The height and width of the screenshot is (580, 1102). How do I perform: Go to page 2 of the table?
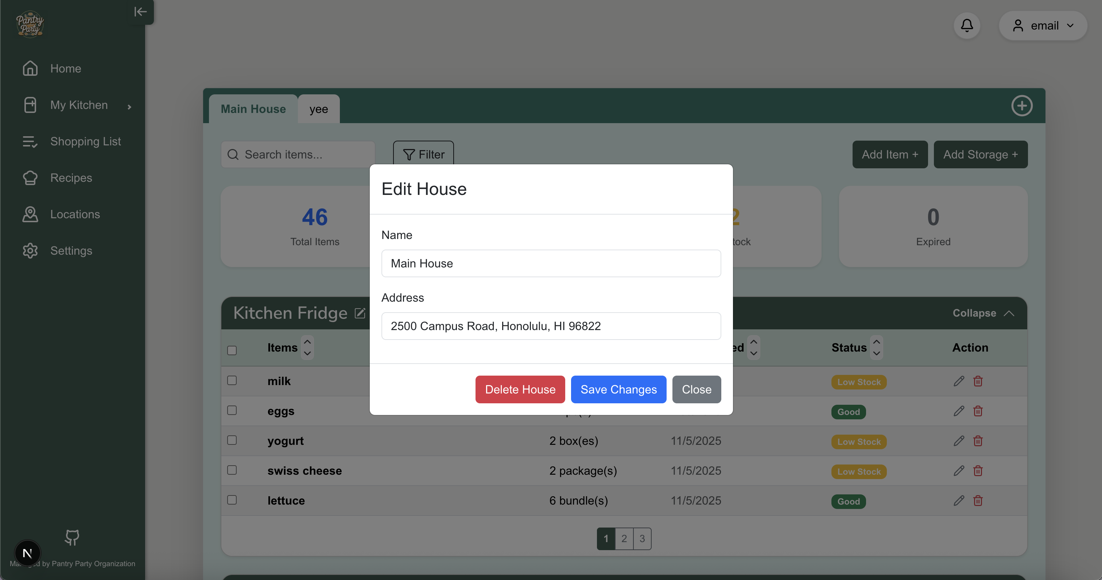click(624, 538)
